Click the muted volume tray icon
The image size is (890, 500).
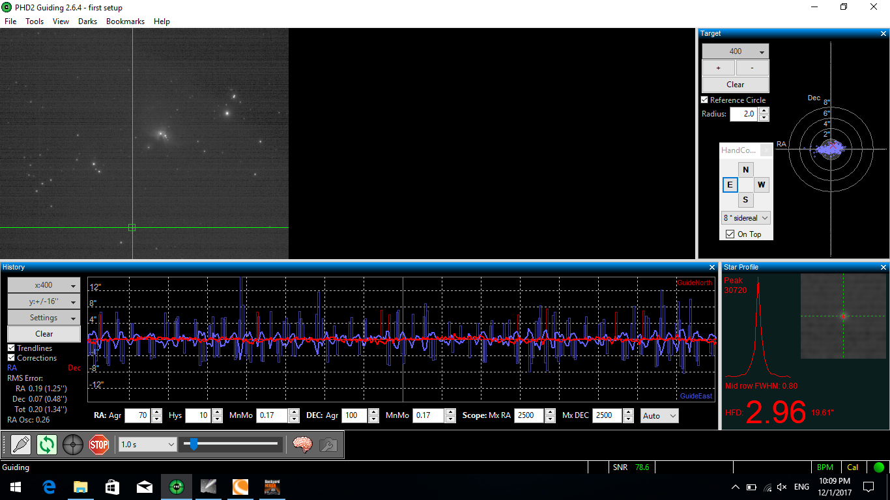click(x=782, y=487)
